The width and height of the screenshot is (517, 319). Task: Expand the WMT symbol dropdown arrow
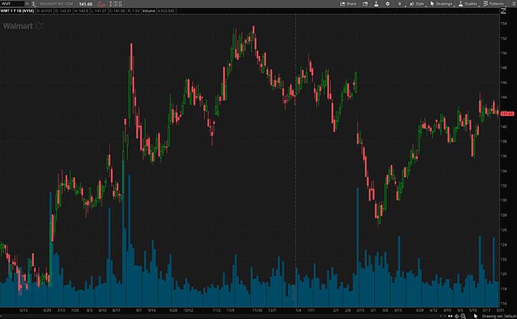coord(27,3)
